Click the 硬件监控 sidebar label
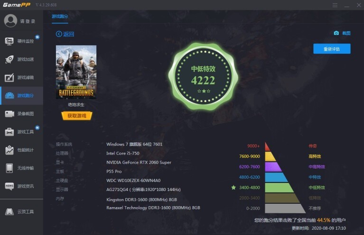The height and width of the screenshot is (235, 364). click(26, 41)
